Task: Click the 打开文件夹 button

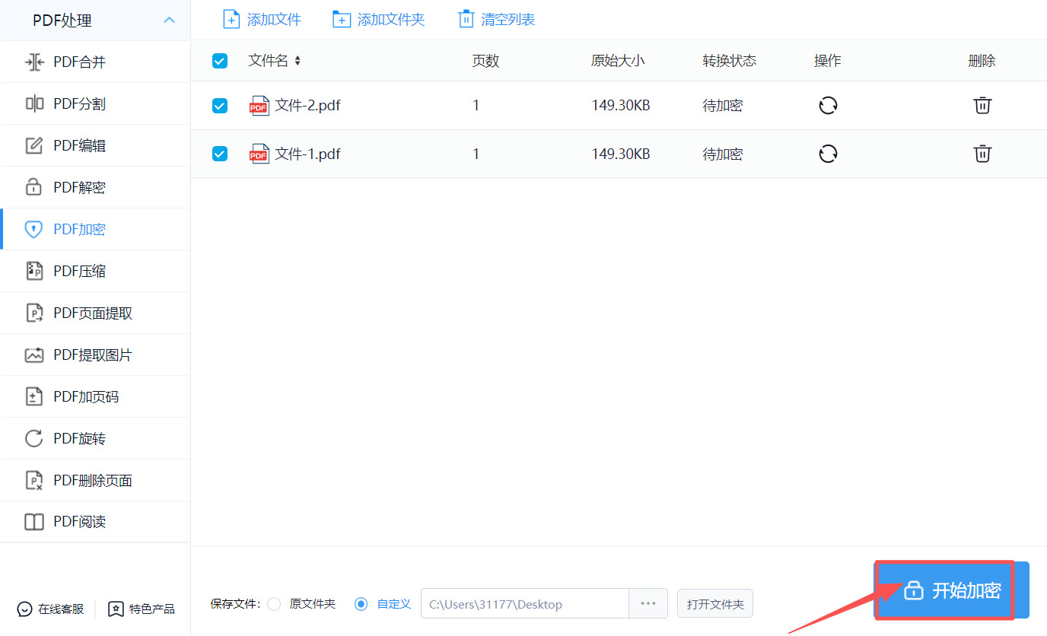Action: click(714, 604)
